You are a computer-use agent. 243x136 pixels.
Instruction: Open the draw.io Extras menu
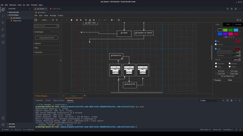60,15
